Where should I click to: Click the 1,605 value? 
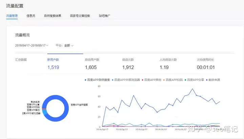[91, 67]
